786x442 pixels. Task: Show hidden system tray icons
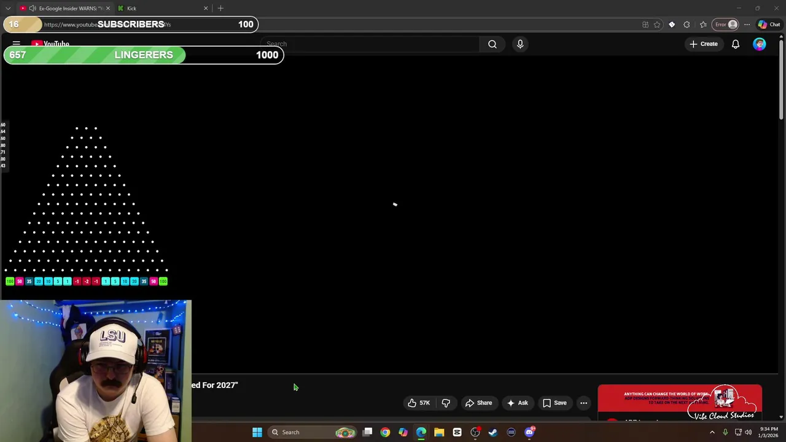tap(712, 432)
